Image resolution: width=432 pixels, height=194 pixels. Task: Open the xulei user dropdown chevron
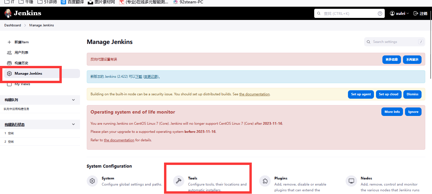(408, 14)
